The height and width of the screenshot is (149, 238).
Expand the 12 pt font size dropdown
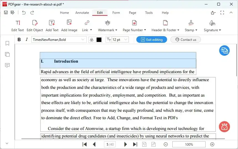(126, 39)
